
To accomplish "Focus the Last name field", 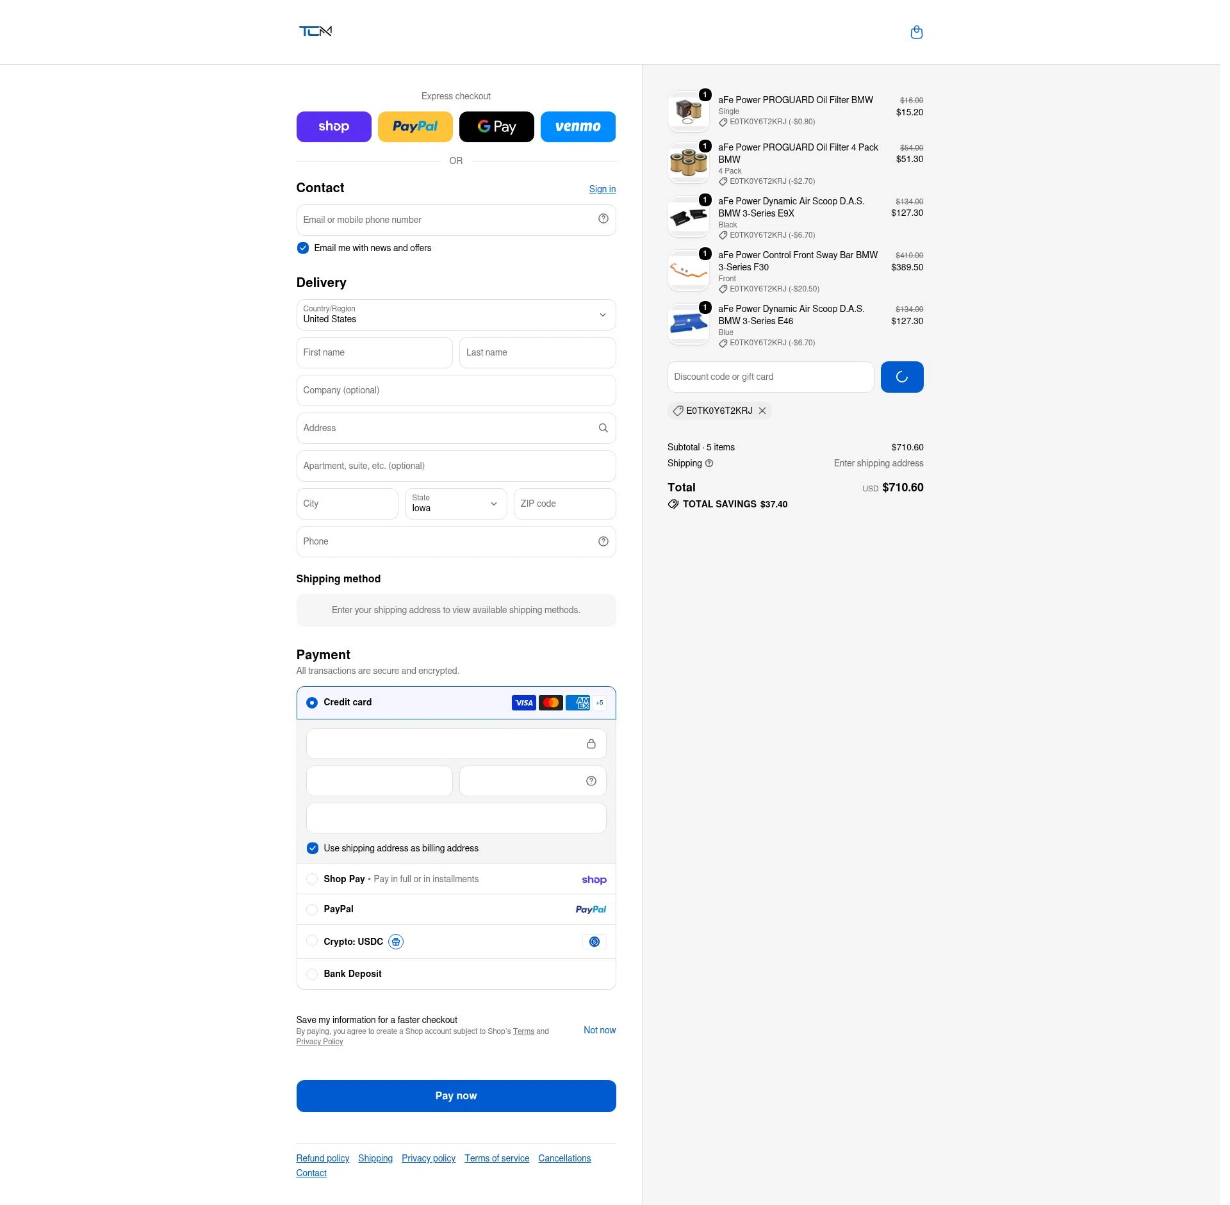I will click(537, 353).
